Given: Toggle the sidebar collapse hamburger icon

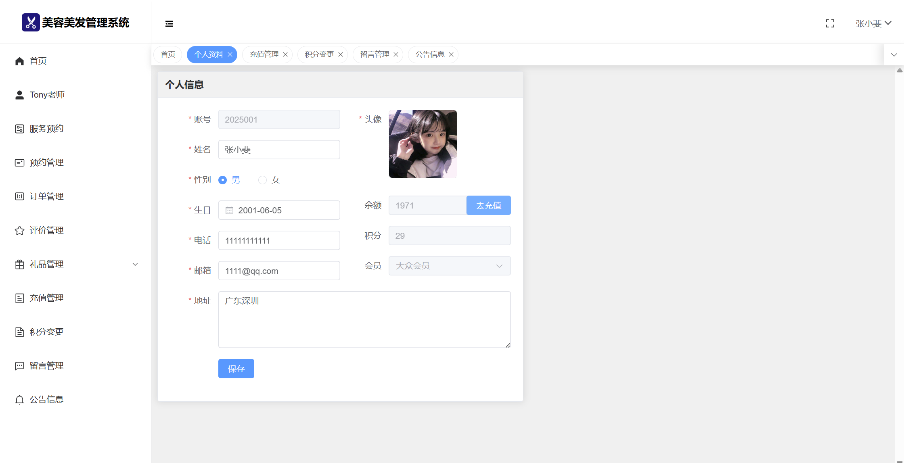Looking at the screenshot, I should pos(169,24).
